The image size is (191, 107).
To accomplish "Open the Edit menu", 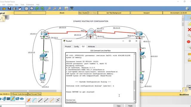I will point(4,5).
